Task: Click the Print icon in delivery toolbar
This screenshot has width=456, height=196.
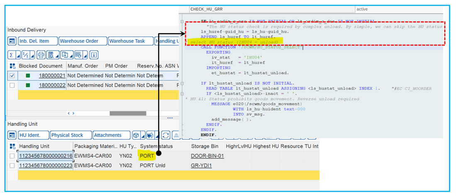Action: click(x=41, y=55)
